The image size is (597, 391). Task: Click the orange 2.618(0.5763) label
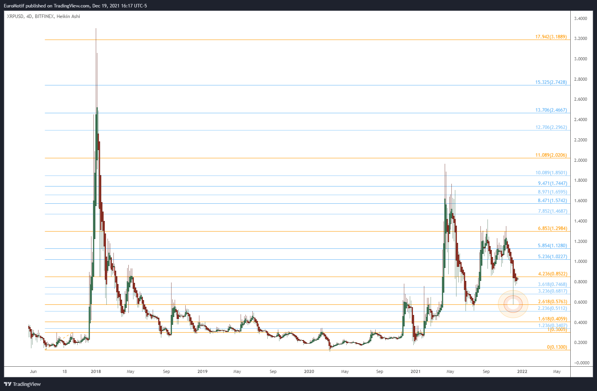(x=552, y=302)
